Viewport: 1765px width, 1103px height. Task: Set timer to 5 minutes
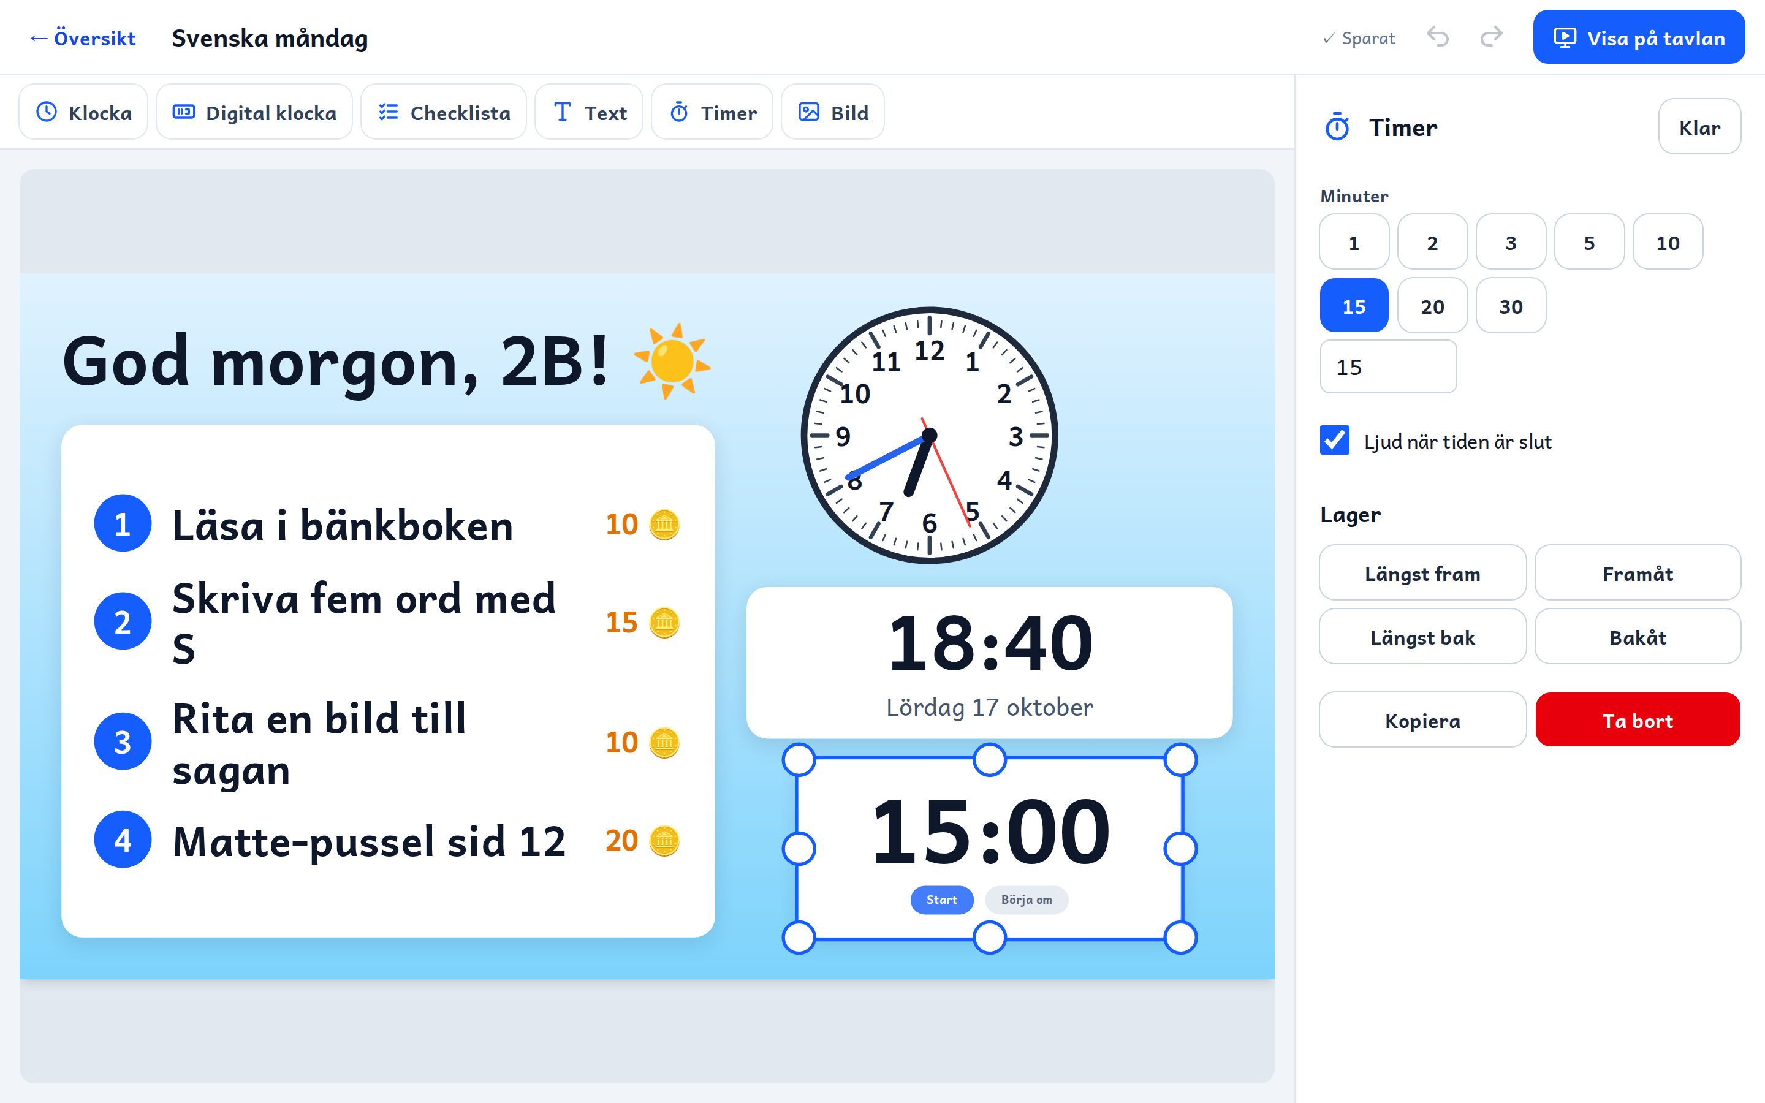[1589, 242]
